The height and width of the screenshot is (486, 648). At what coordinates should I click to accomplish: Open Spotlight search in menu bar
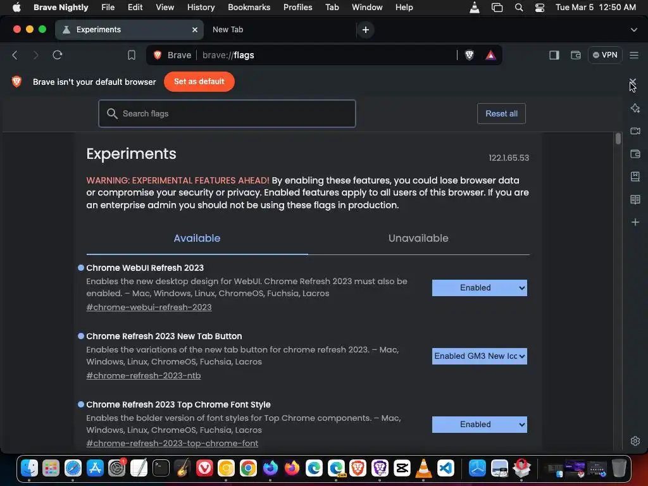pyautogui.click(x=519, y=7)
